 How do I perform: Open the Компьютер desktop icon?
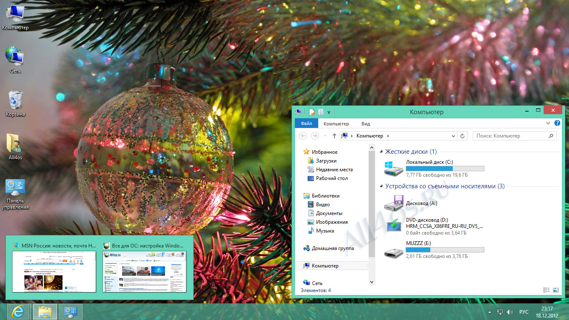(15, 17)
